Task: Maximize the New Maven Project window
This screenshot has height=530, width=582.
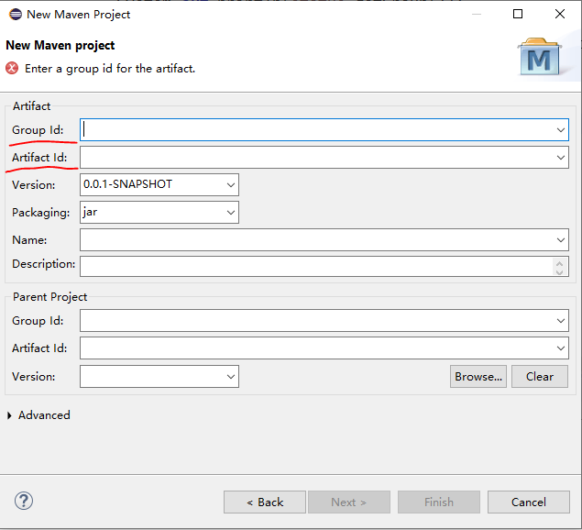Action: pos(518,14)
